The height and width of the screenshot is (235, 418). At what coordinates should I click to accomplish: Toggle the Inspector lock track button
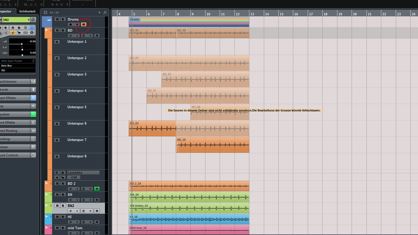tap(19, 32)
